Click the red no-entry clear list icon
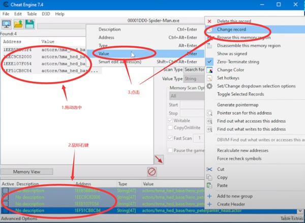 151,172
